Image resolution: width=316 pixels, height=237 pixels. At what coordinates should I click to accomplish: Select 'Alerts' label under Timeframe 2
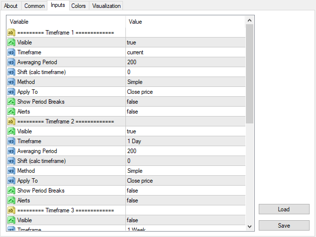coord(24,200)
